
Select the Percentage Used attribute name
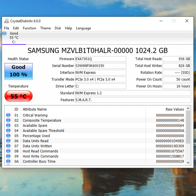coord(36,136)
